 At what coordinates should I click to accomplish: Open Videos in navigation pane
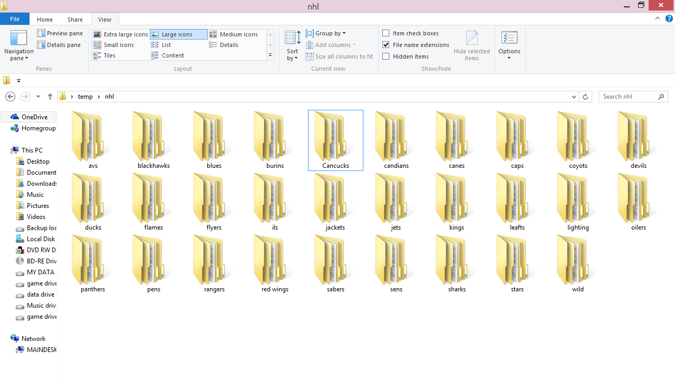click(x=31, y=217)
